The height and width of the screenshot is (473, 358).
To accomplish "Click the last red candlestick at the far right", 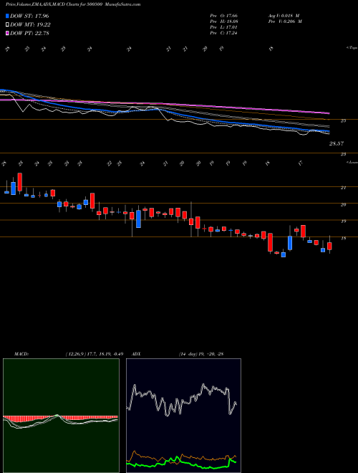I will 329,246.
